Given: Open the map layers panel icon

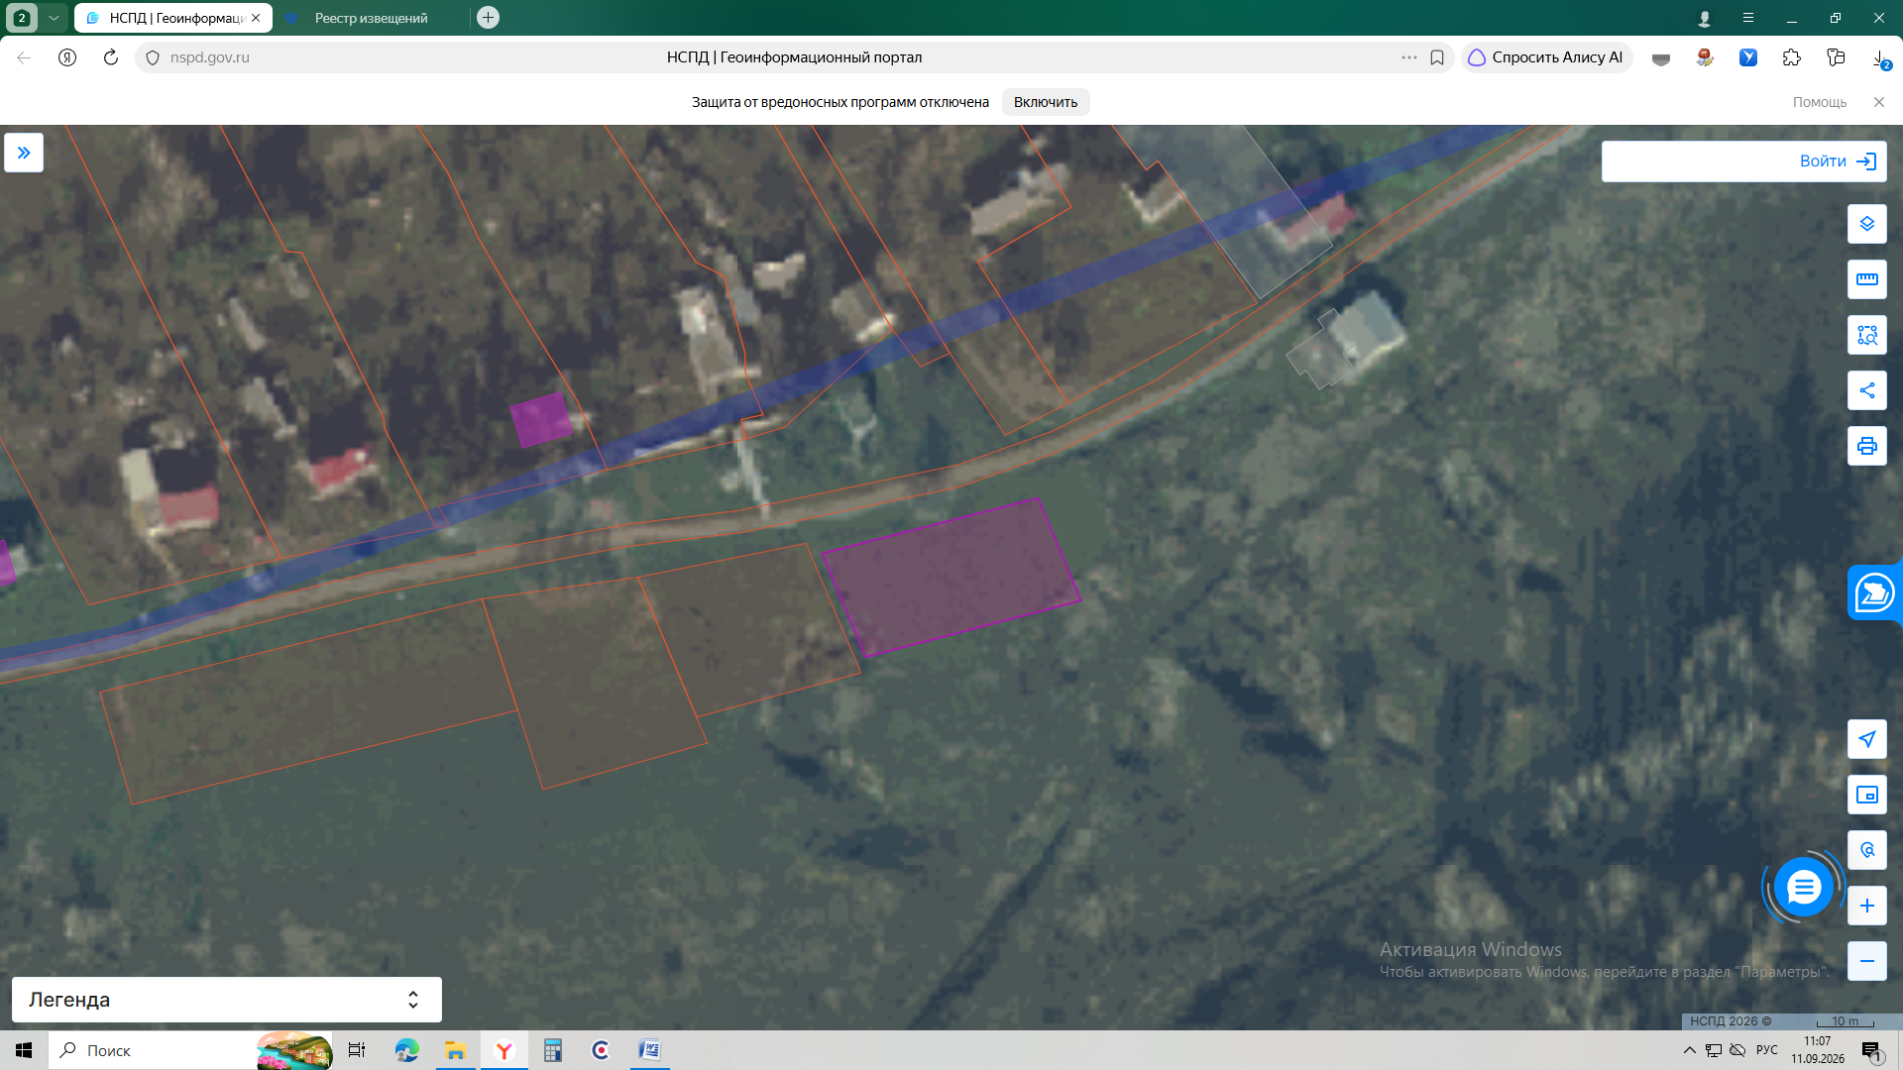Looking at the screenshot, I should point(1866,224).
